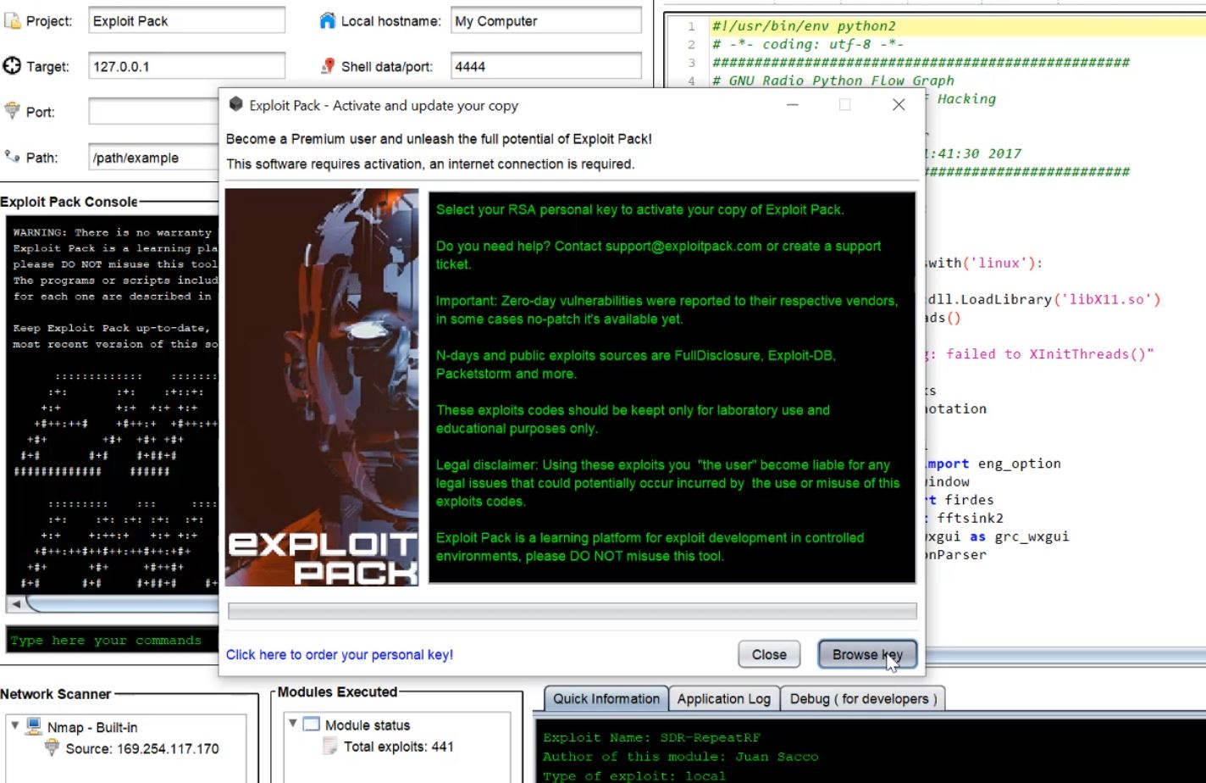The width and height of the screenshot is (1206, 783).
Task: Click the Nmap Built-in computer icon
Action: click(34, 726)
